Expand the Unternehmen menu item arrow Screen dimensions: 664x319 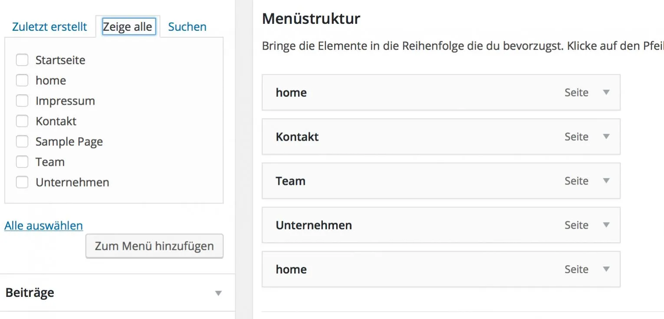click(607, 225)
